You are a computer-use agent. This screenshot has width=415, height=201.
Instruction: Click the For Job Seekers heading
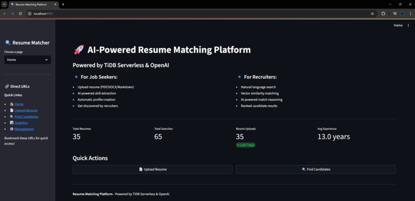(99, 77)
